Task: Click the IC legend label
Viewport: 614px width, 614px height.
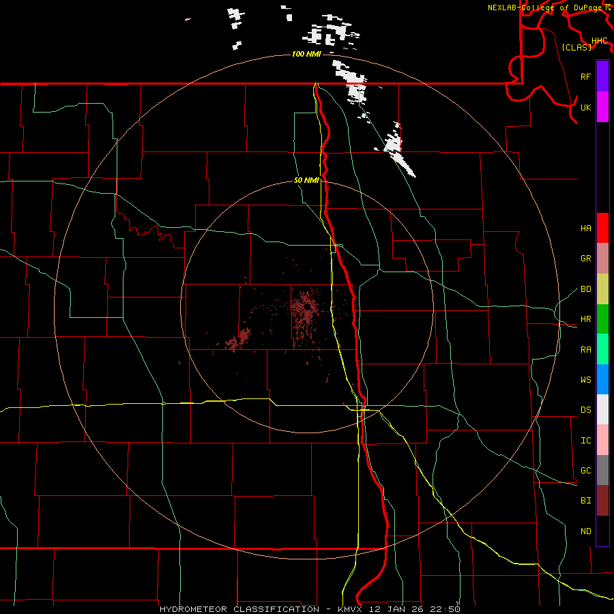Action: tap(585, 441)
